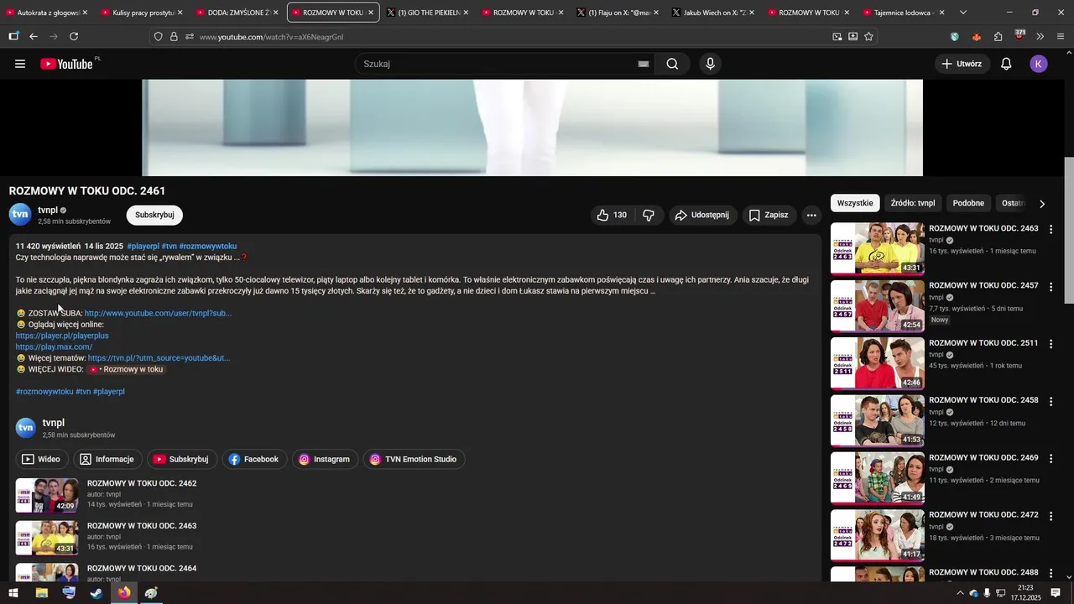Bookmark the page with the star icon
The image size is (1074, 604).
click(868, 37)
